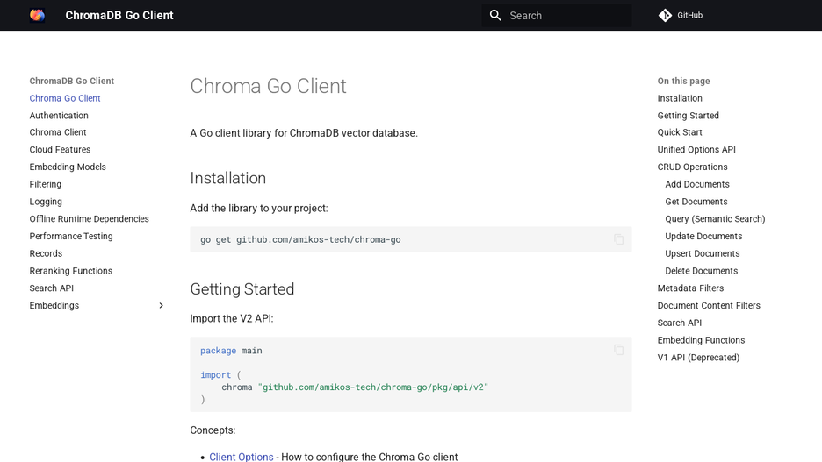Image resolution: width=822 pixels, height=462 pixels.
Task: Jump to Document Content Filters section
Action: [708, 306]
